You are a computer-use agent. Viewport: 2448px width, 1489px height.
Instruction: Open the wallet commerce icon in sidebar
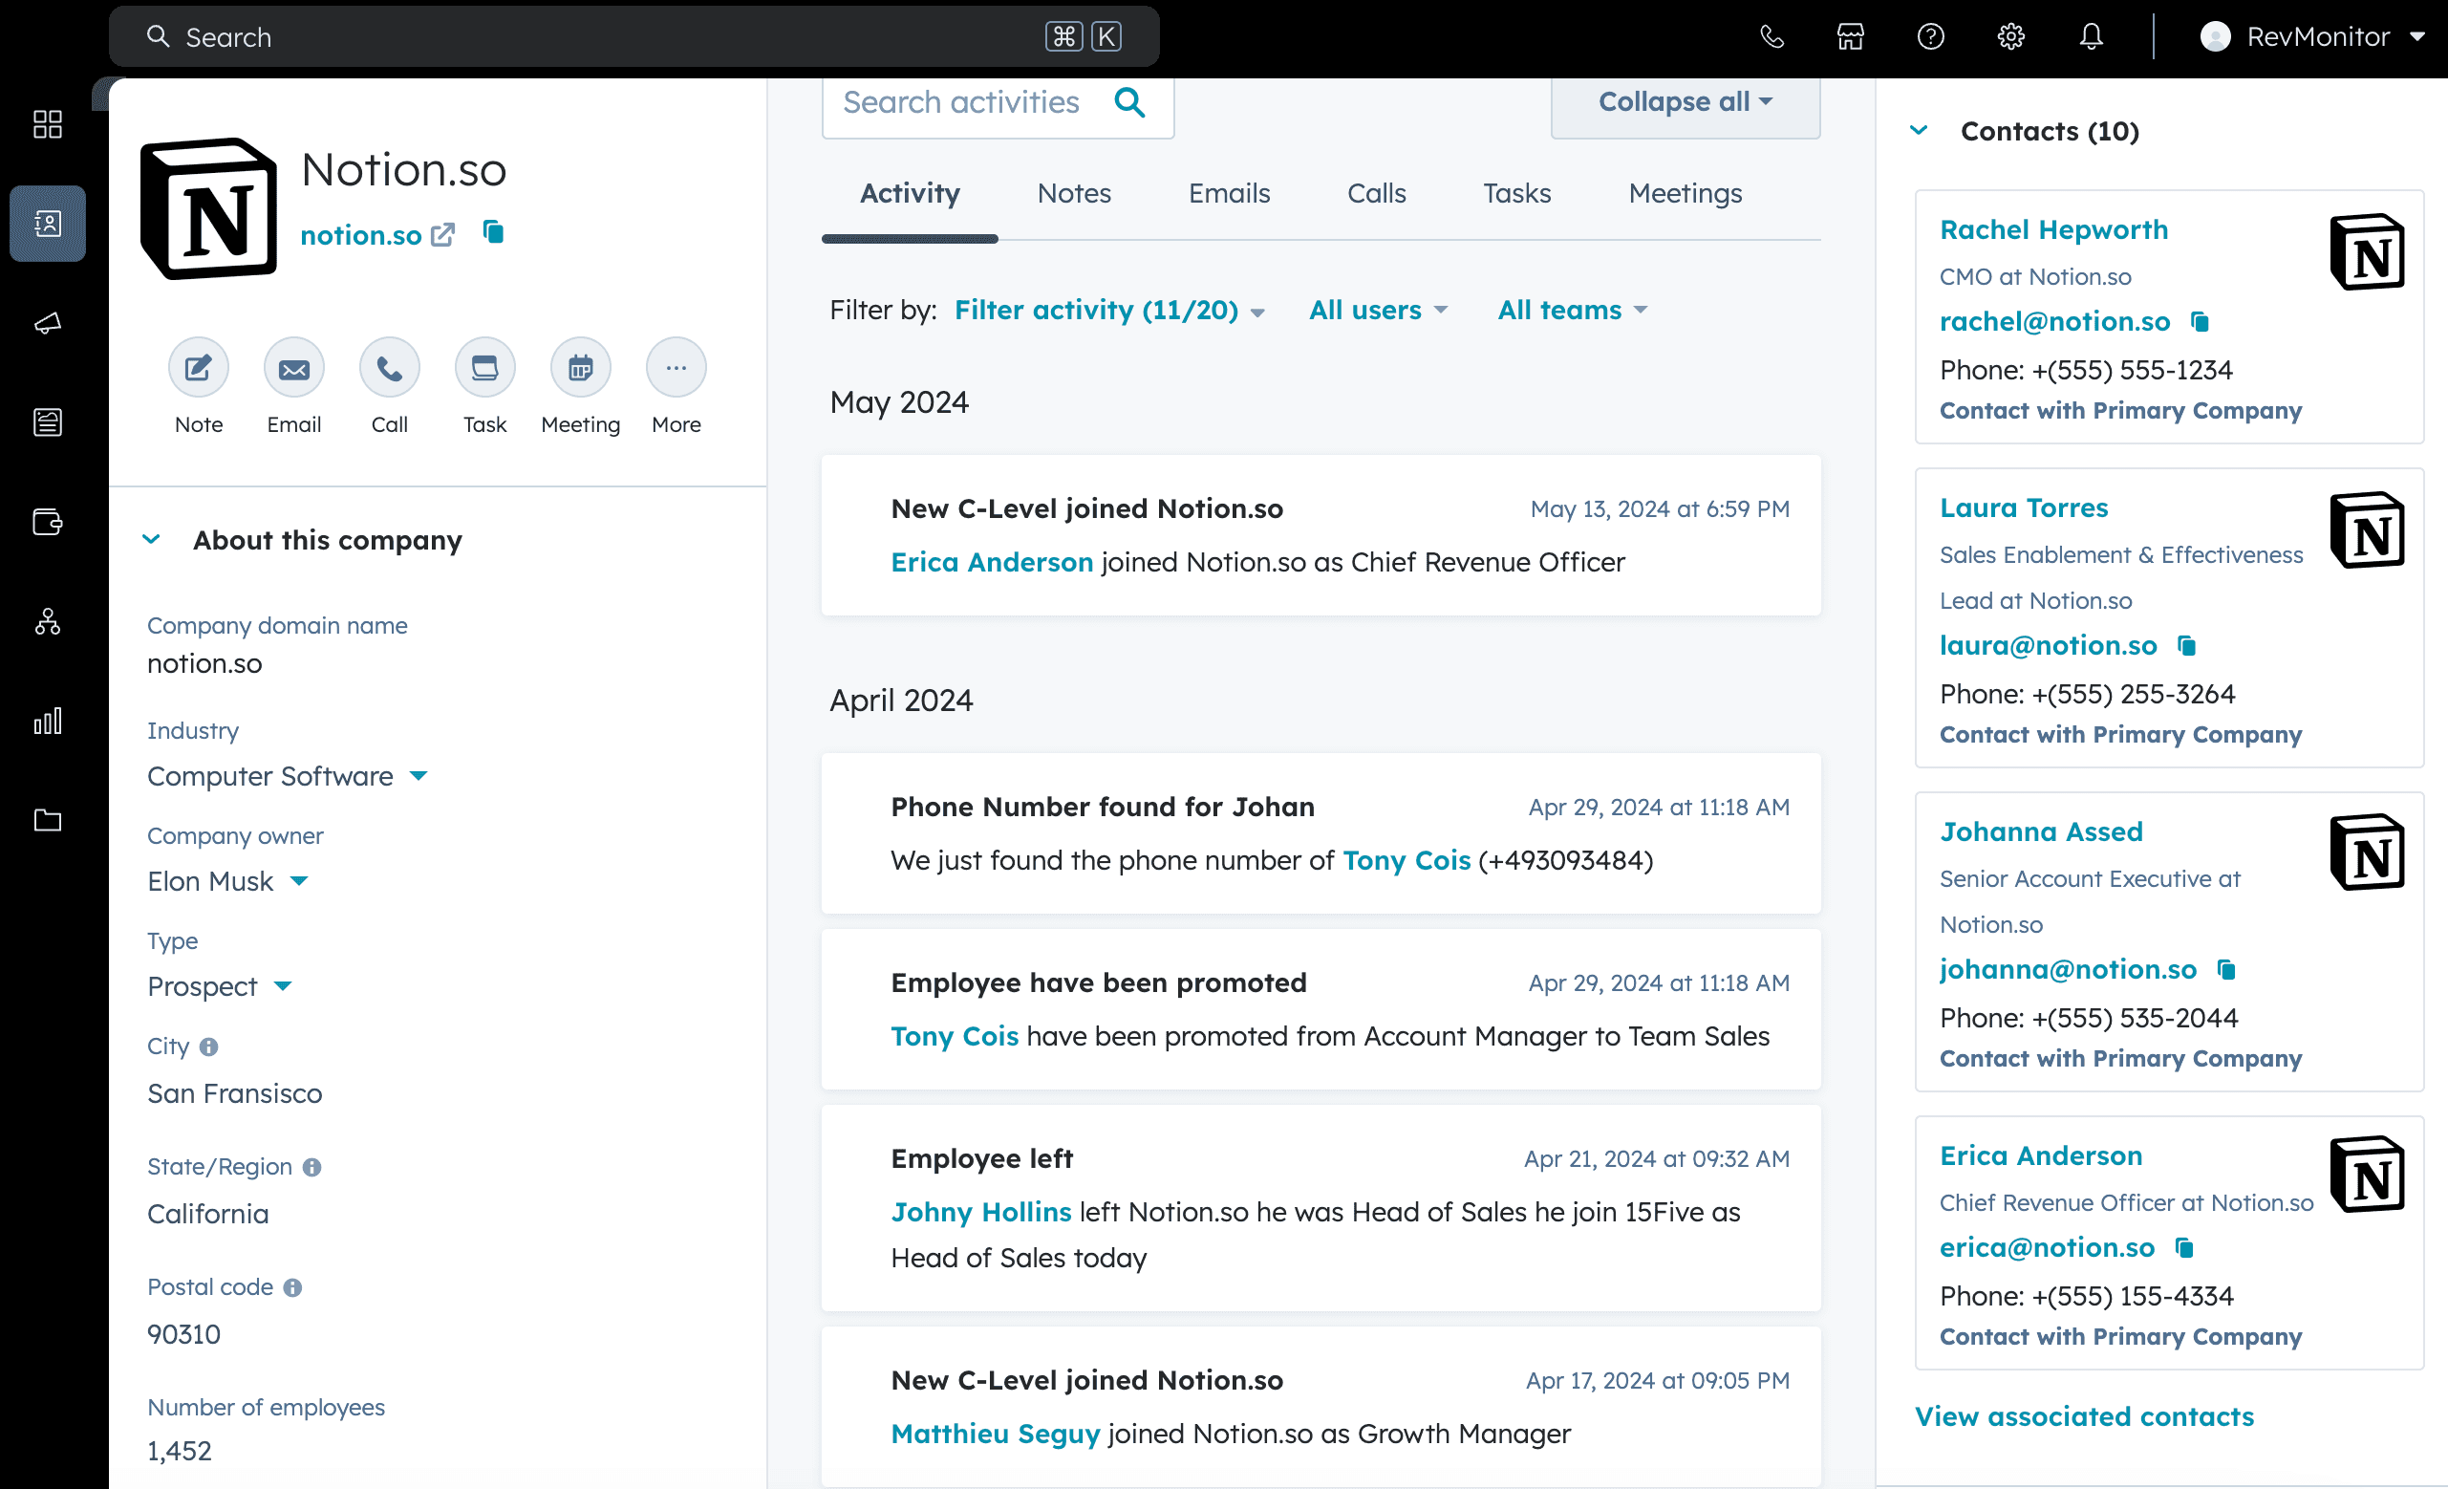click(48, 522)
